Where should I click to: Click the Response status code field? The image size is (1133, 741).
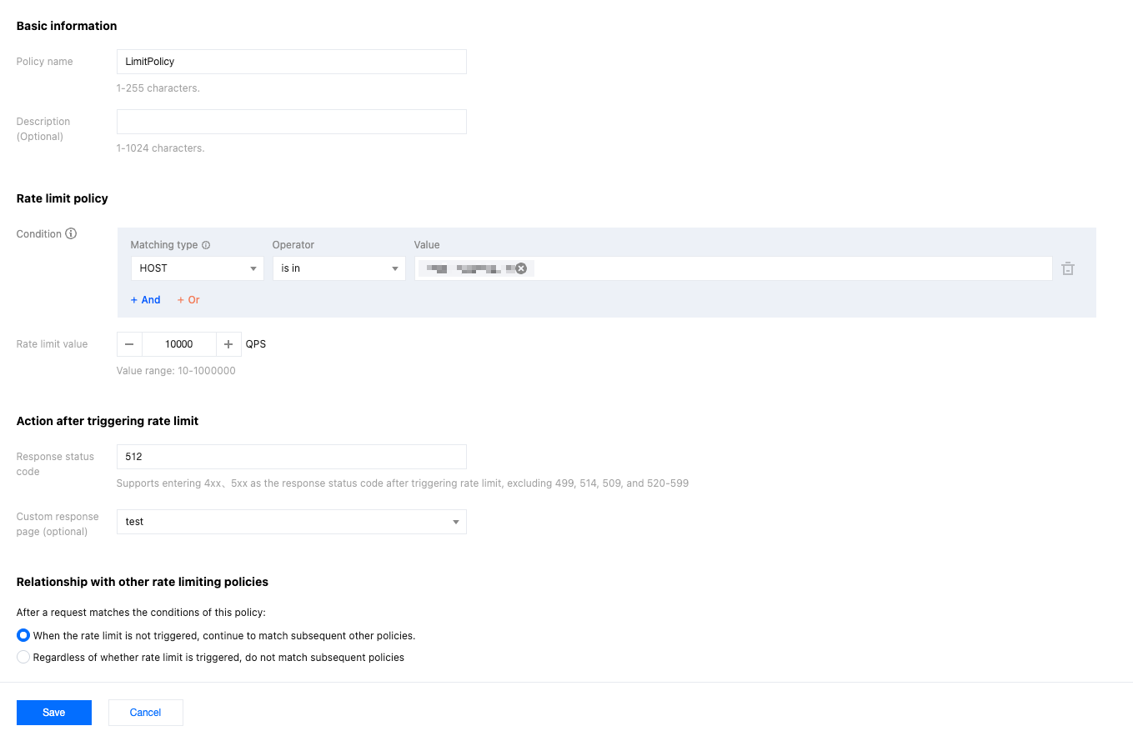coord(291,457)
